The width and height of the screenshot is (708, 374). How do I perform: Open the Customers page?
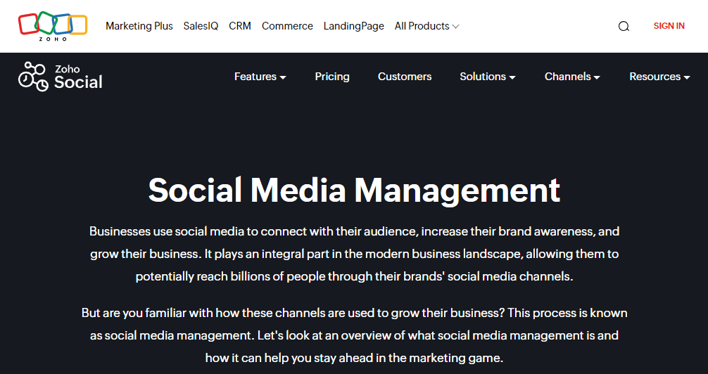pos(405,77)
